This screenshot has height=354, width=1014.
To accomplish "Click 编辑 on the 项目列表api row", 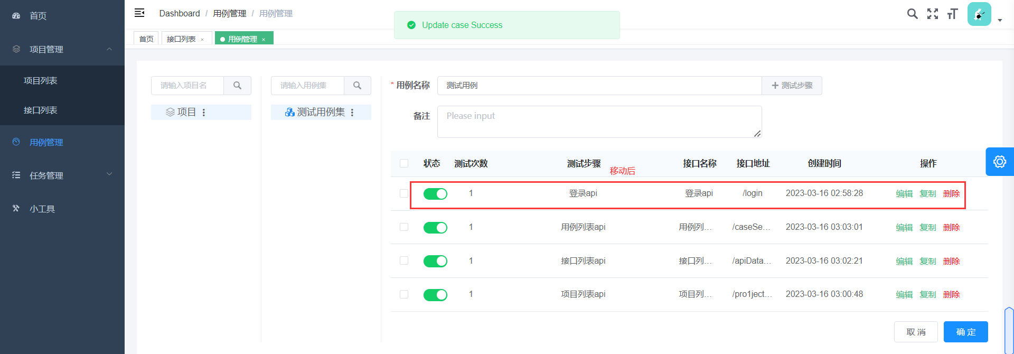I will 904,295.
